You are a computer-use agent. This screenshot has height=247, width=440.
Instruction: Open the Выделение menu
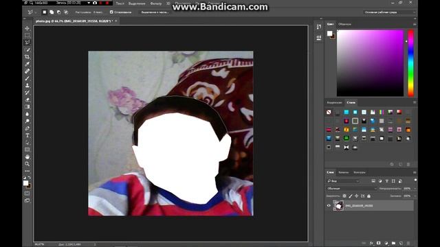pyautogui.click(x=137, y=3)
